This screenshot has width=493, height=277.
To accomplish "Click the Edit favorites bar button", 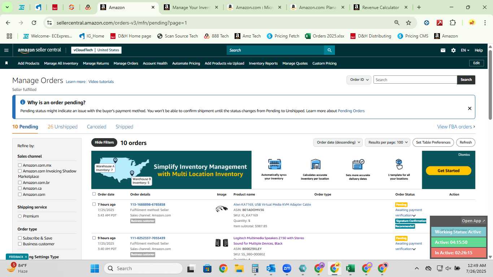I will tap(476, 63).
